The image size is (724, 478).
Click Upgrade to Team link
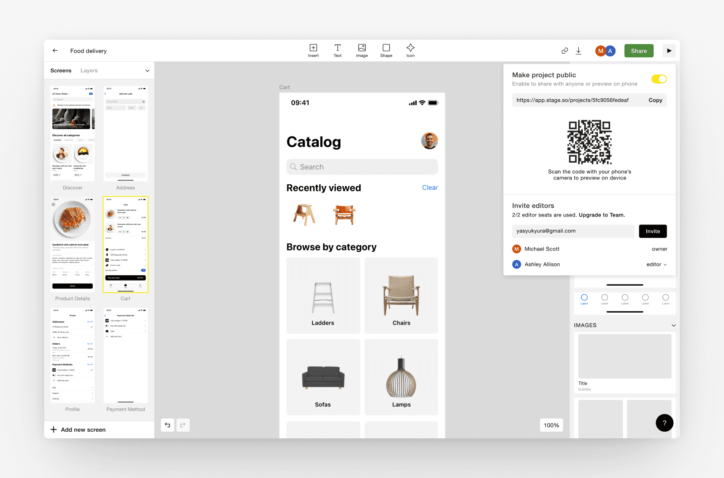click(601, 215)
